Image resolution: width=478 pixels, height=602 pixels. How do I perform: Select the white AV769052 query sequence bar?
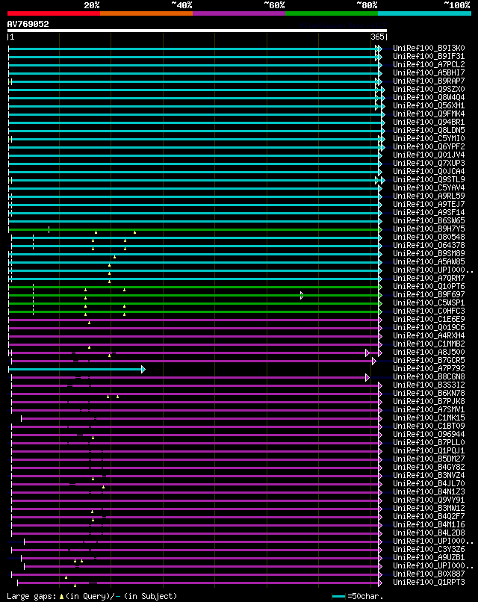(197, 31)
